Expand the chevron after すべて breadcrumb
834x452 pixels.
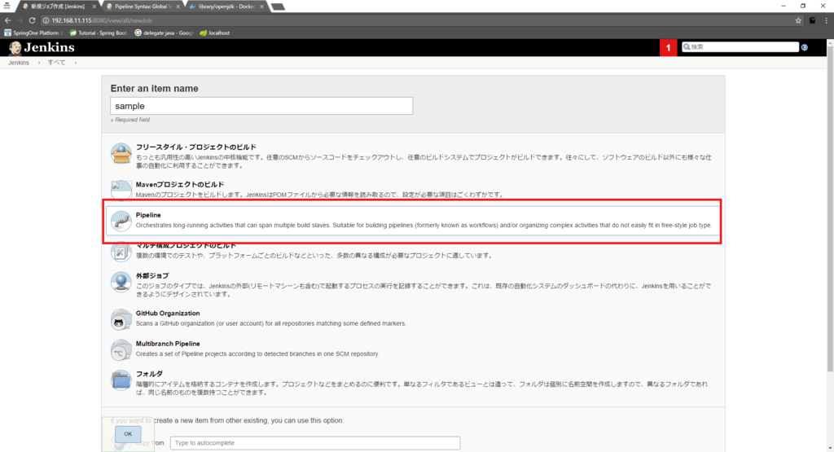[73, 62]
